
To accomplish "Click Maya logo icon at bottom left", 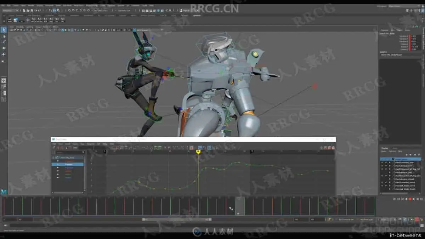I will (4, 192).
